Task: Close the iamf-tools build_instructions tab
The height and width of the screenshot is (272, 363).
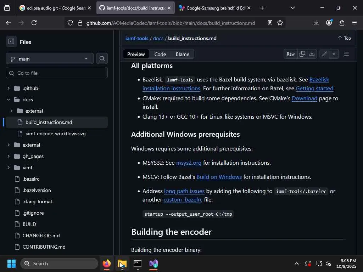Action: [169, 8]
